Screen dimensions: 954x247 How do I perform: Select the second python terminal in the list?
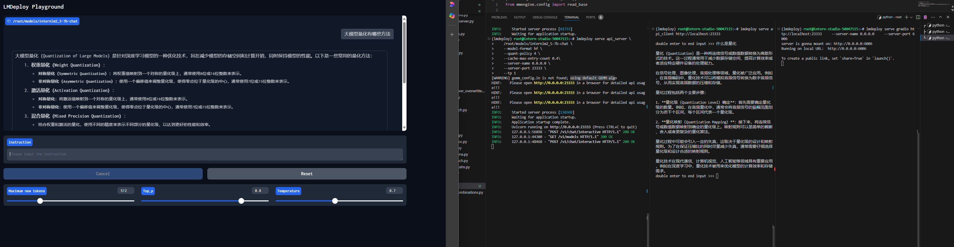click(937, 32)
